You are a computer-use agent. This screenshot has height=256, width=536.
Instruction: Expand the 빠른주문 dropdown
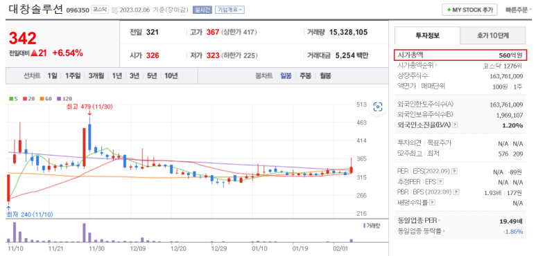point(518,10)
